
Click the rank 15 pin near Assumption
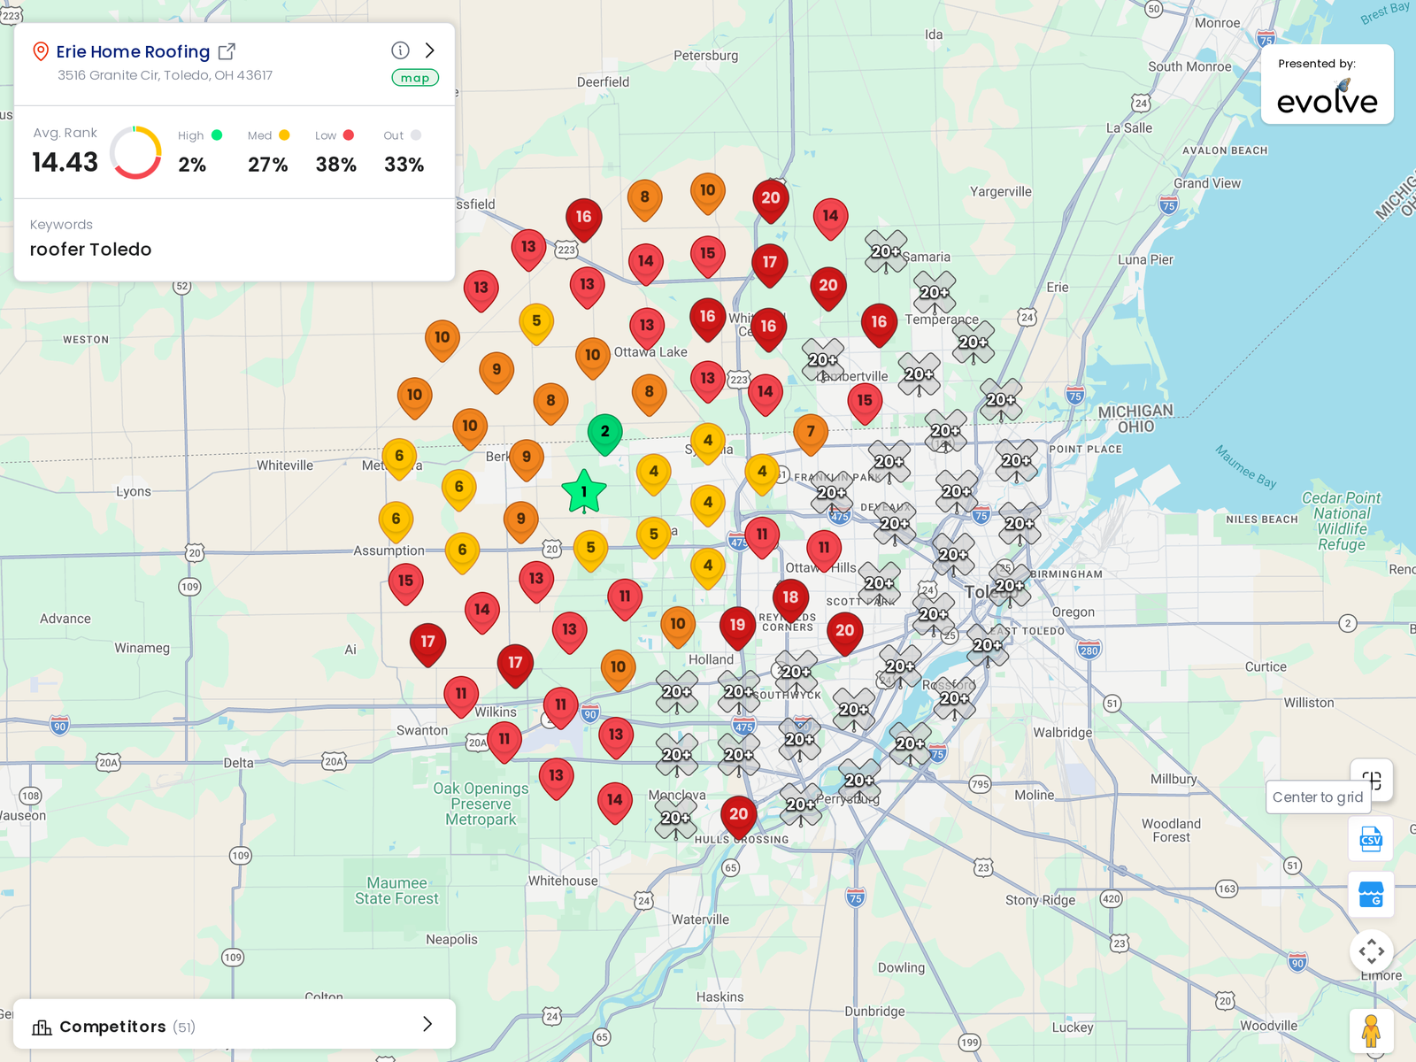click(405, 583)
